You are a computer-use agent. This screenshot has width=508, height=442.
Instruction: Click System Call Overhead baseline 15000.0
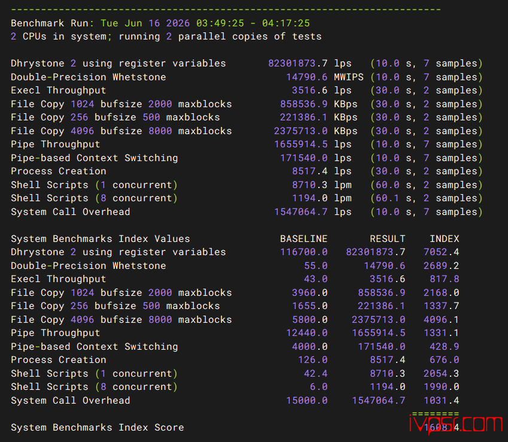(x=307, y=400)
